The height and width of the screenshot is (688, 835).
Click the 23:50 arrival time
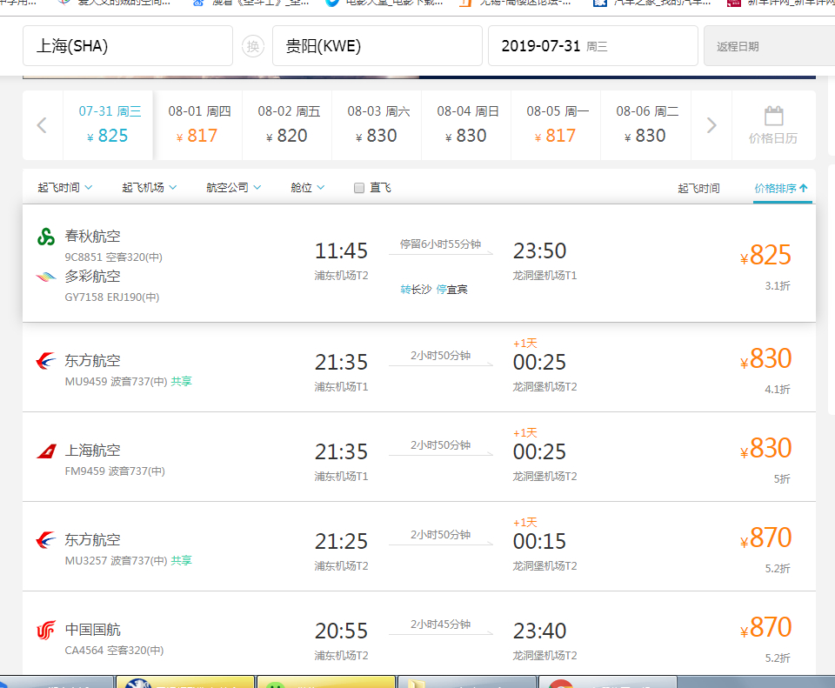click(x=539, y=250)
